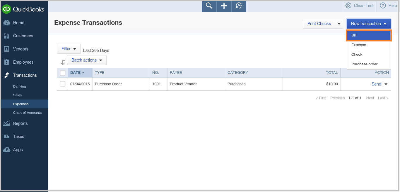Click the Send link in row
The height and width of the screenshot is (192, 400).
376,84
